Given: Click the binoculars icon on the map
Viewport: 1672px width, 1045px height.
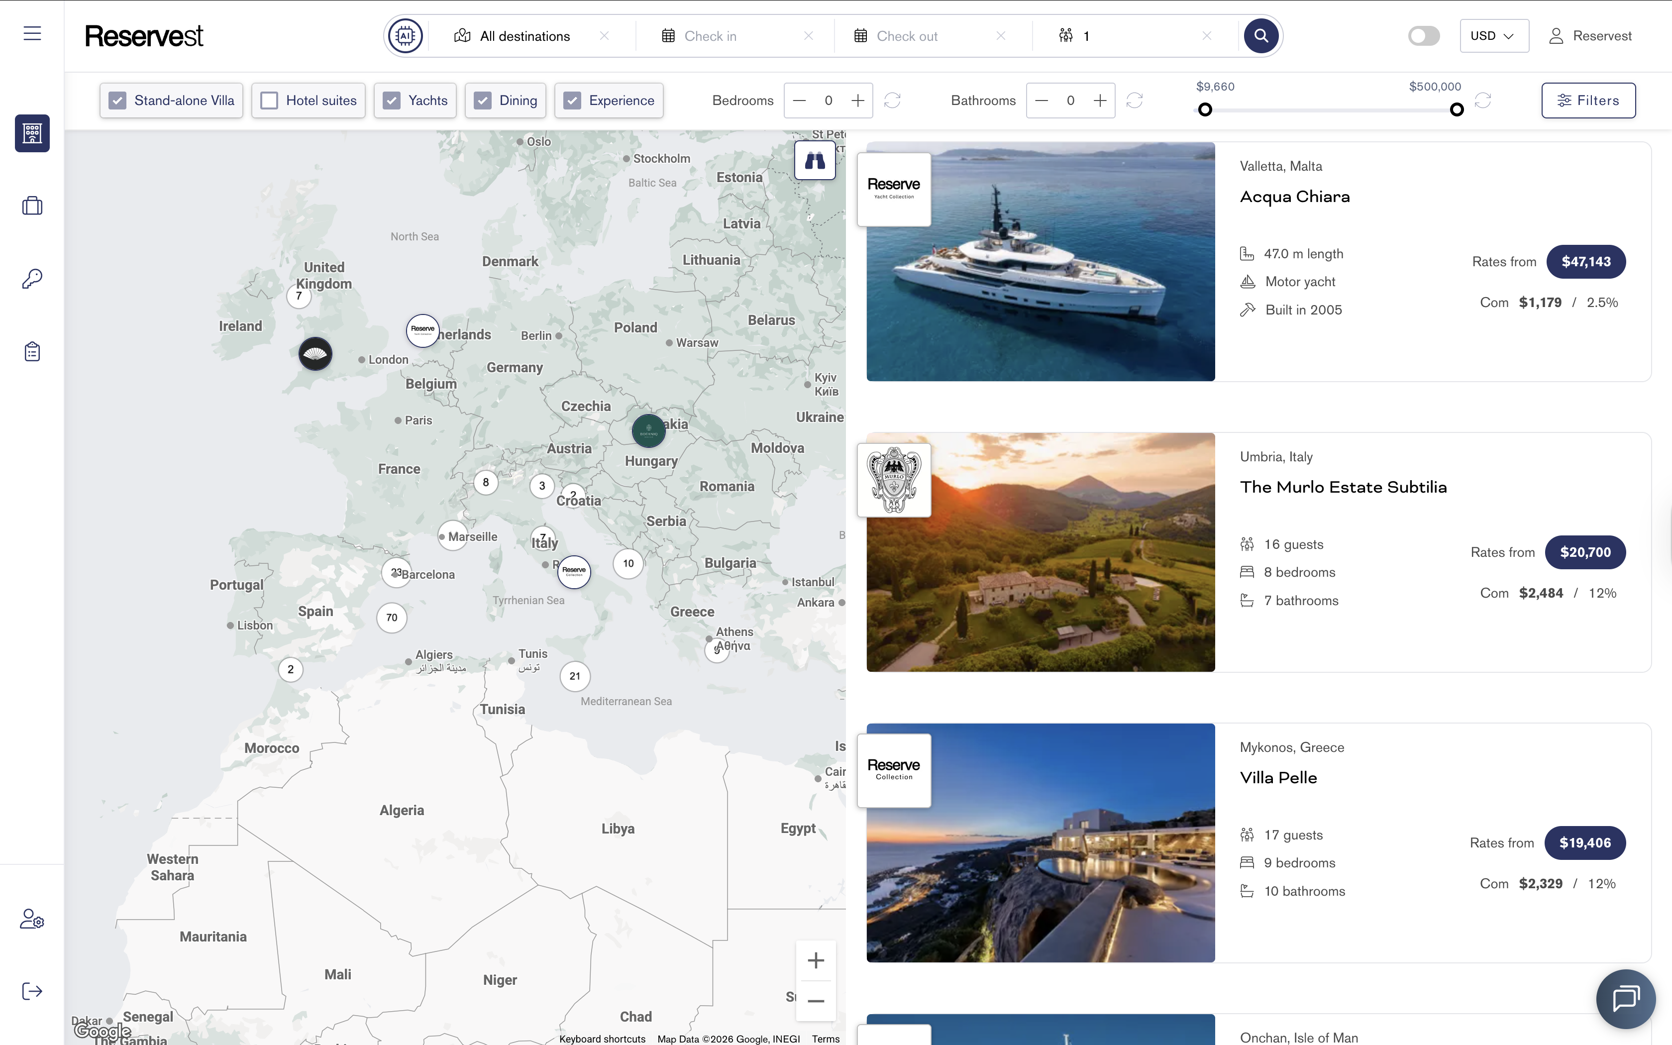Looking at the screenshot, I should tap(815, 161).
